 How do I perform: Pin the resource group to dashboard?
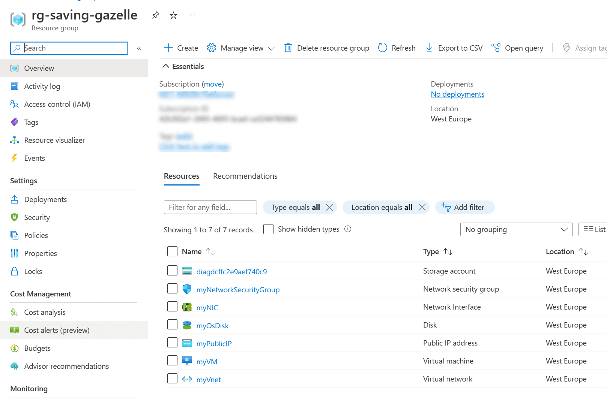point(155,15)
